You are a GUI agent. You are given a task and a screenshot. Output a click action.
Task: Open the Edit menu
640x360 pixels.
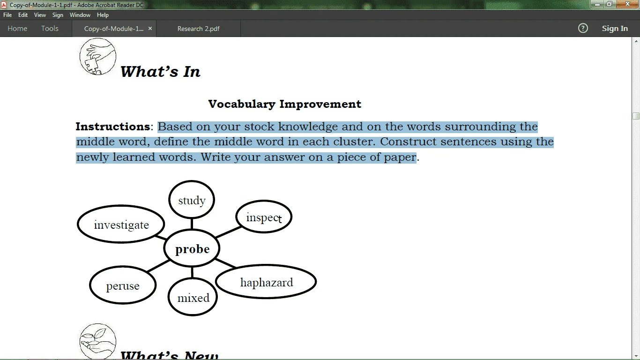23,15
